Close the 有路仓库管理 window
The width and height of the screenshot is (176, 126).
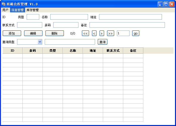(x=172, y=4)
